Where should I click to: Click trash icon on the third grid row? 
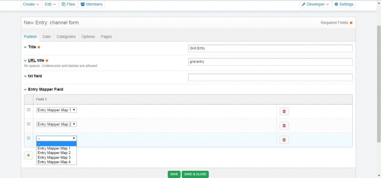(x=284, y=140)
